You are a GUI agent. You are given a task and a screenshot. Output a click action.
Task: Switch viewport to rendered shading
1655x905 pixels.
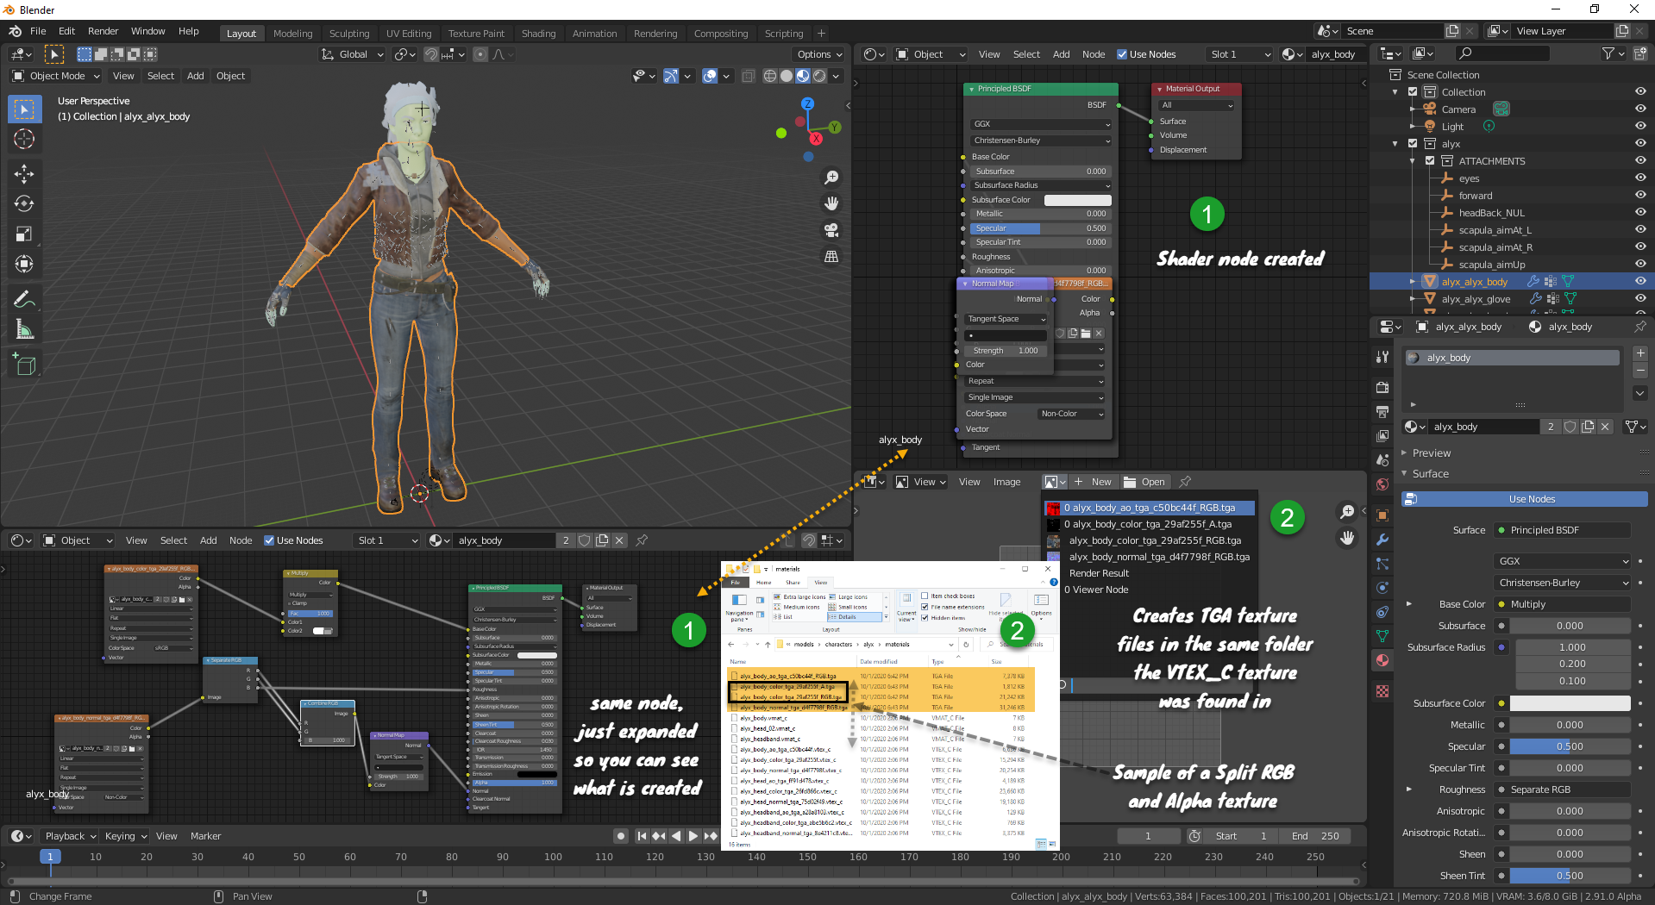coord(819,76)
